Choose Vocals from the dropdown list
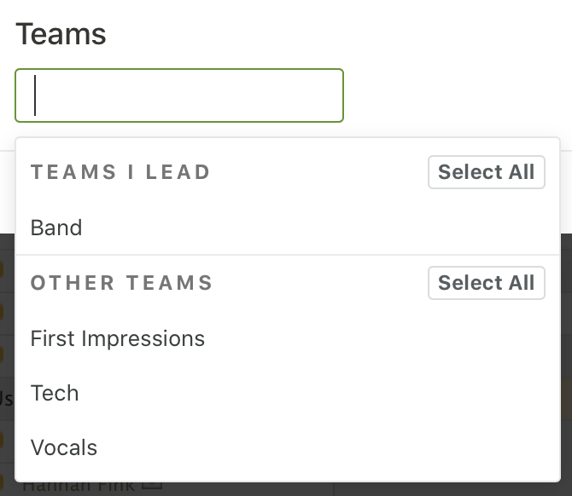The height and width of the screenshot is (496, 572). point(64,447)
